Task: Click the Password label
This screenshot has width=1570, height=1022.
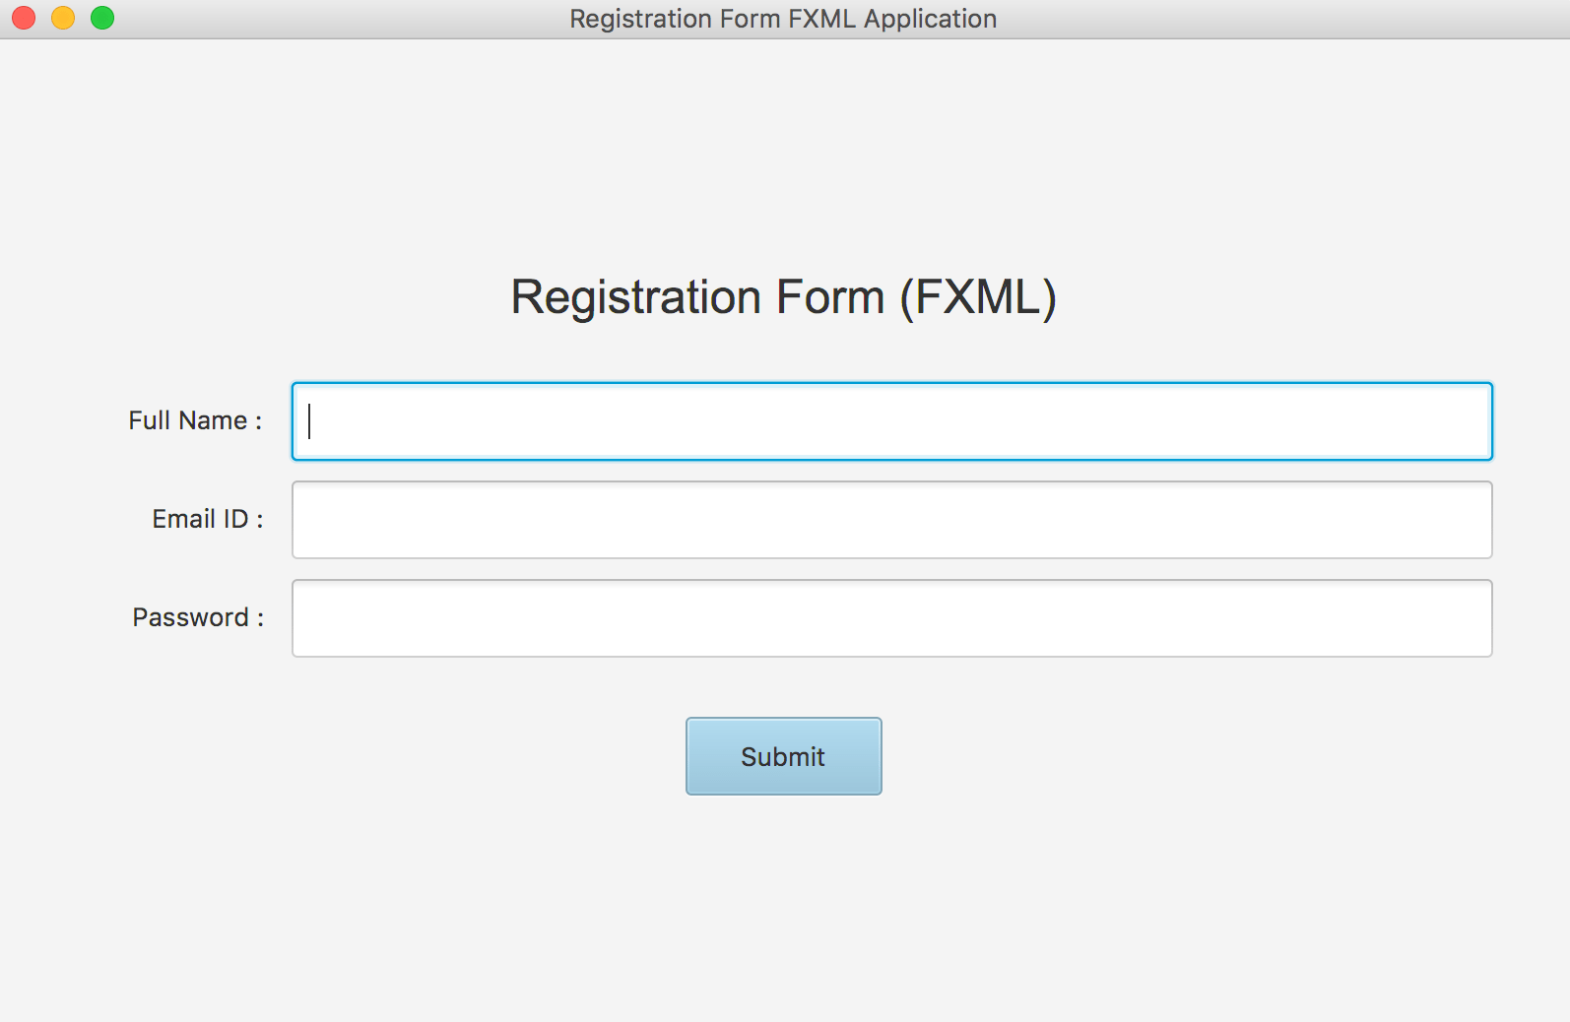Action: (196, 617)
